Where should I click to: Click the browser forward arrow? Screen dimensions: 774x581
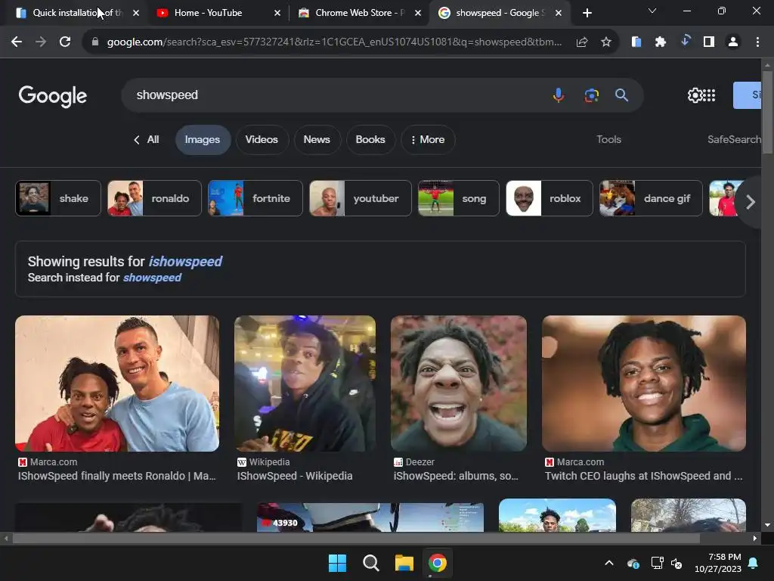point(41,42)
